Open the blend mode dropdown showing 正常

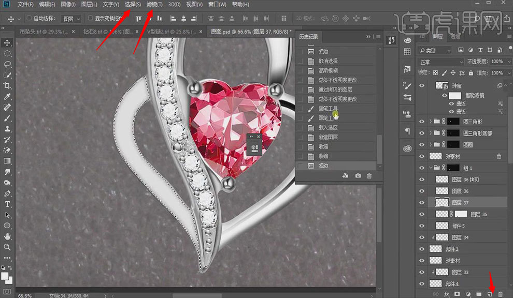pyautogui.click(x=440, y=62)
